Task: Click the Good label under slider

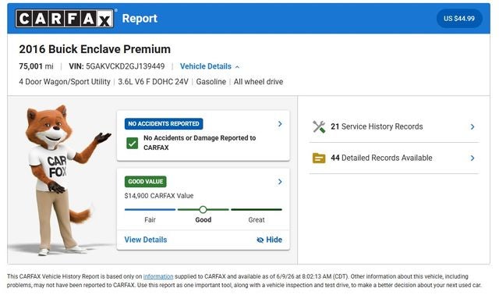Action: (x=203, y=220)
